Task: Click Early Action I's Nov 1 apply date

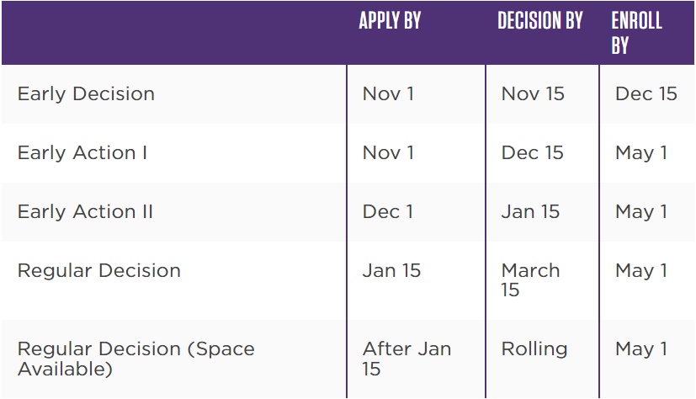Action: click(x=388, y=152)
